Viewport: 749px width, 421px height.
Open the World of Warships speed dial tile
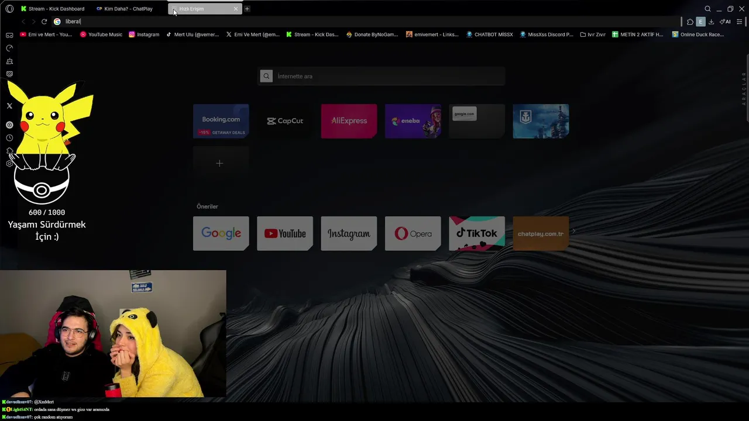[541, 121]
